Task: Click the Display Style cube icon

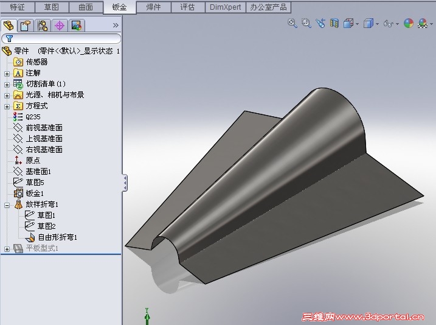Action: pyautogui.click(x=369, y=23)
